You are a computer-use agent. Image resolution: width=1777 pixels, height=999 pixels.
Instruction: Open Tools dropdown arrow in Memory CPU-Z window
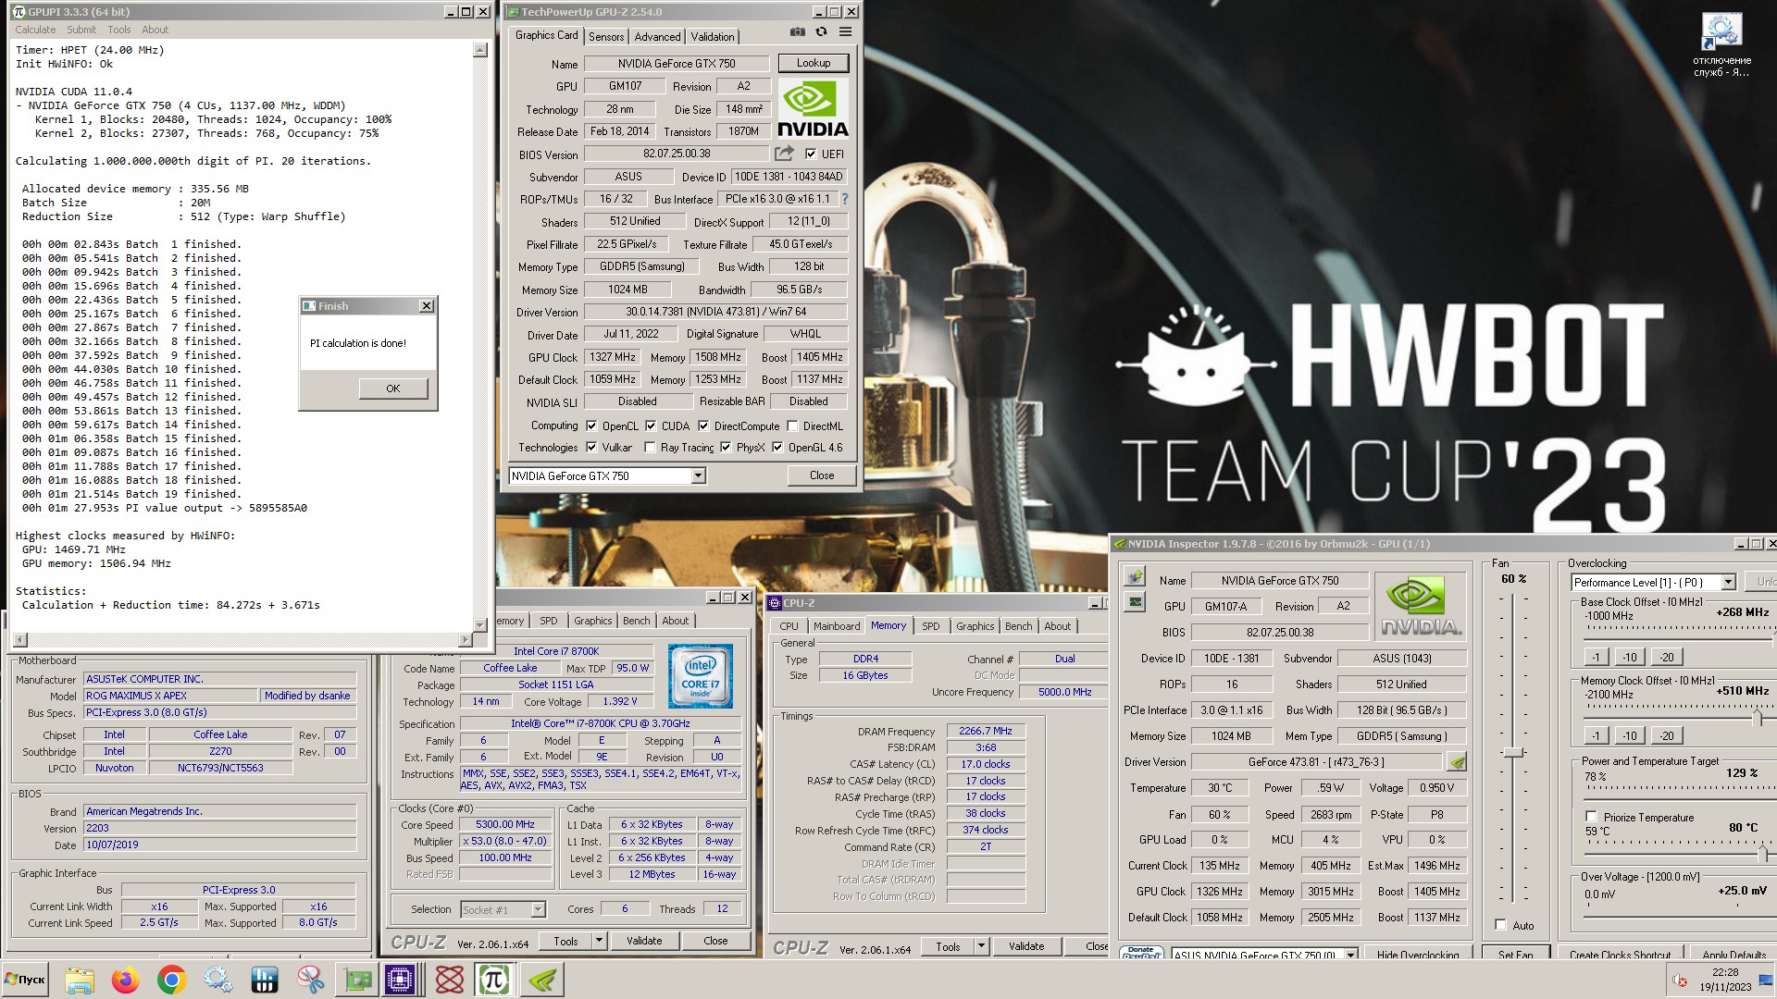click(981, 946)
